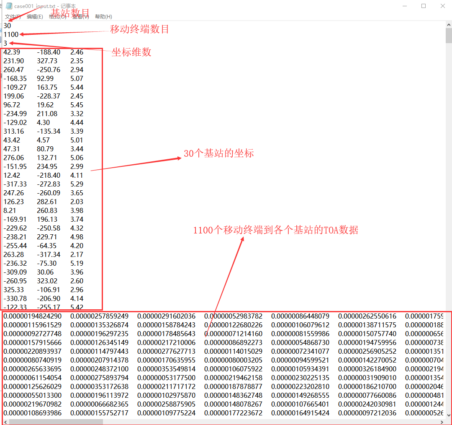Image resolution: width=452 pixels, height=425 pixels.
Task: Click the TOA value 0.00000115961529
Action: (33, 325)
